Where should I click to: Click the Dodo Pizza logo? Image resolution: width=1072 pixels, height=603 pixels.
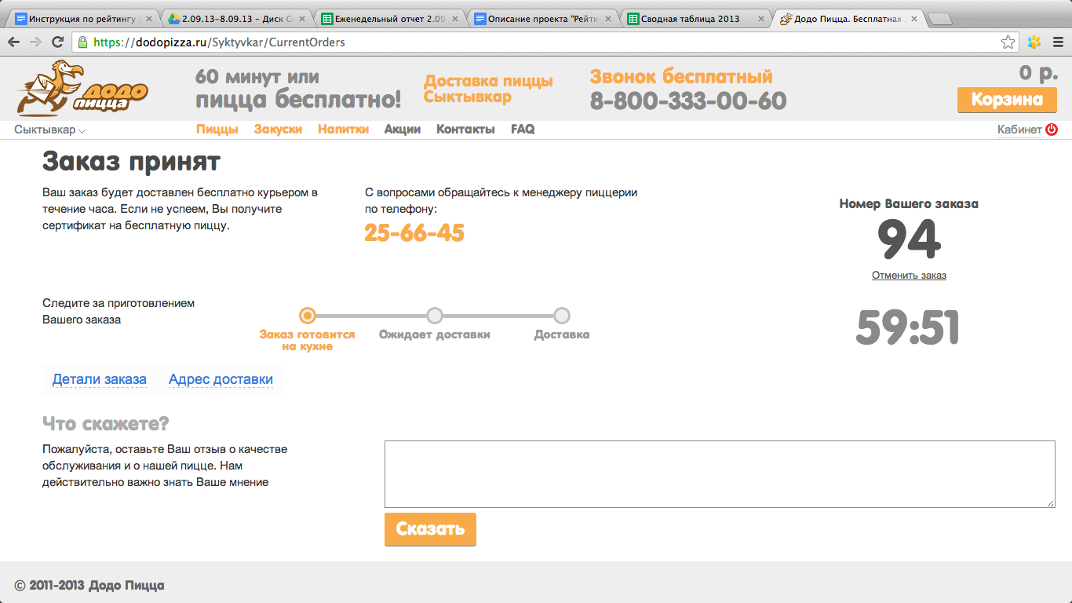[82, 90]
